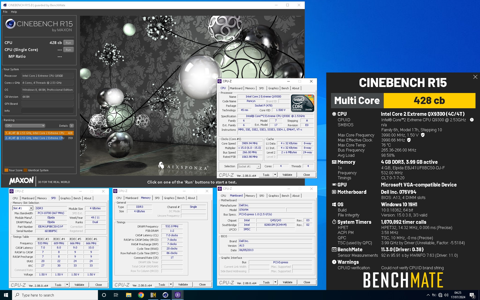Click the taskbar search box
The image size is (480, 300).
coord(55,295)
